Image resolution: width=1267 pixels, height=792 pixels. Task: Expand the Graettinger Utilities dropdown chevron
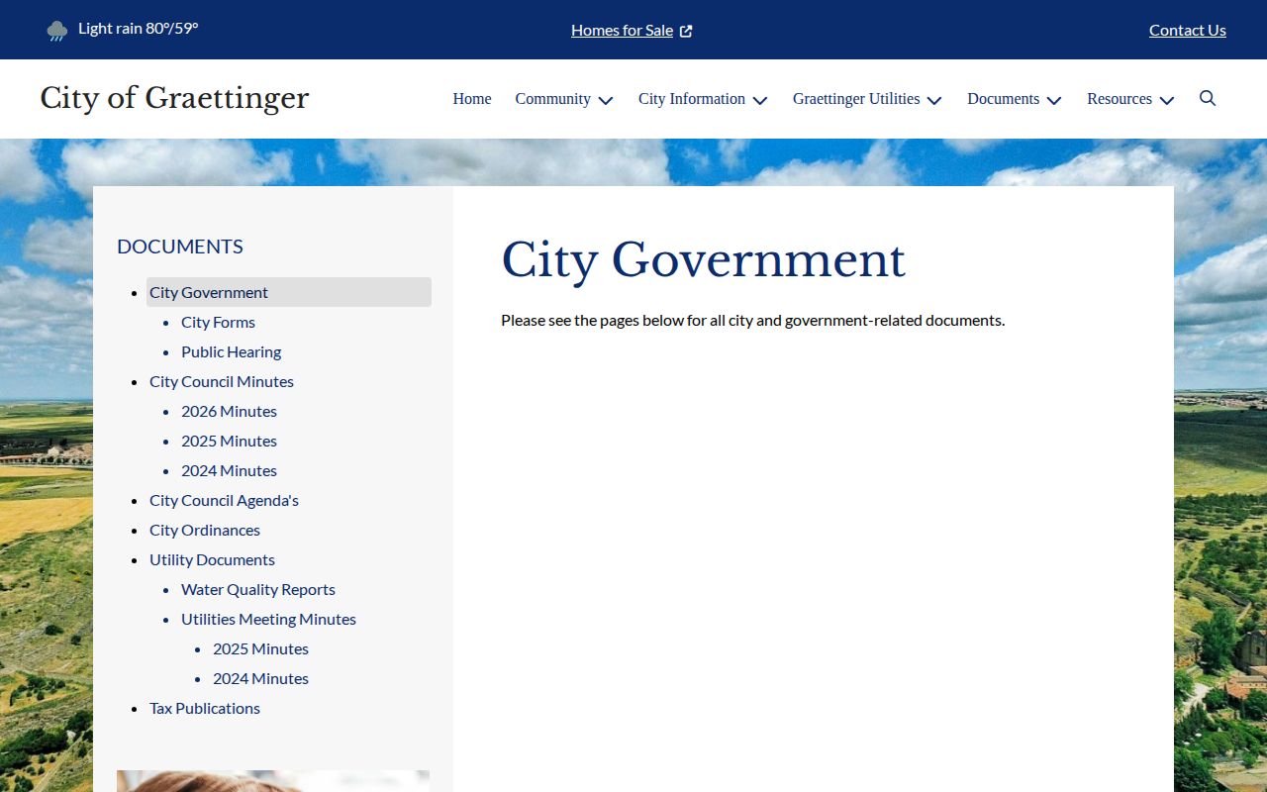[x=934, y=100]
